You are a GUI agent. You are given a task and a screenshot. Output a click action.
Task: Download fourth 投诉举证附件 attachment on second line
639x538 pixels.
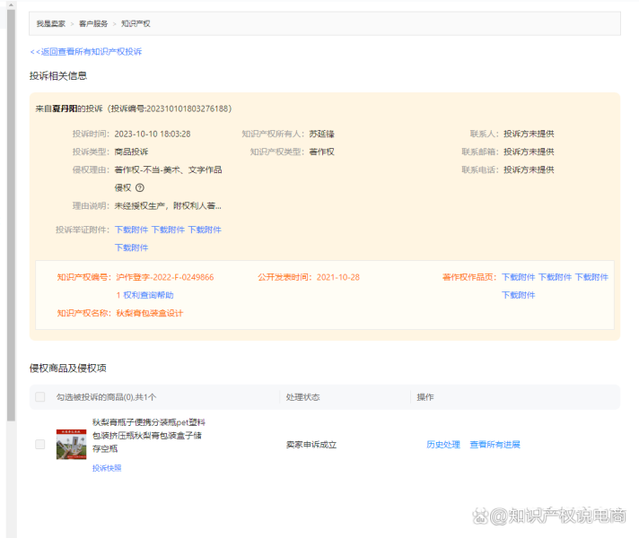[x=131, y=247]
